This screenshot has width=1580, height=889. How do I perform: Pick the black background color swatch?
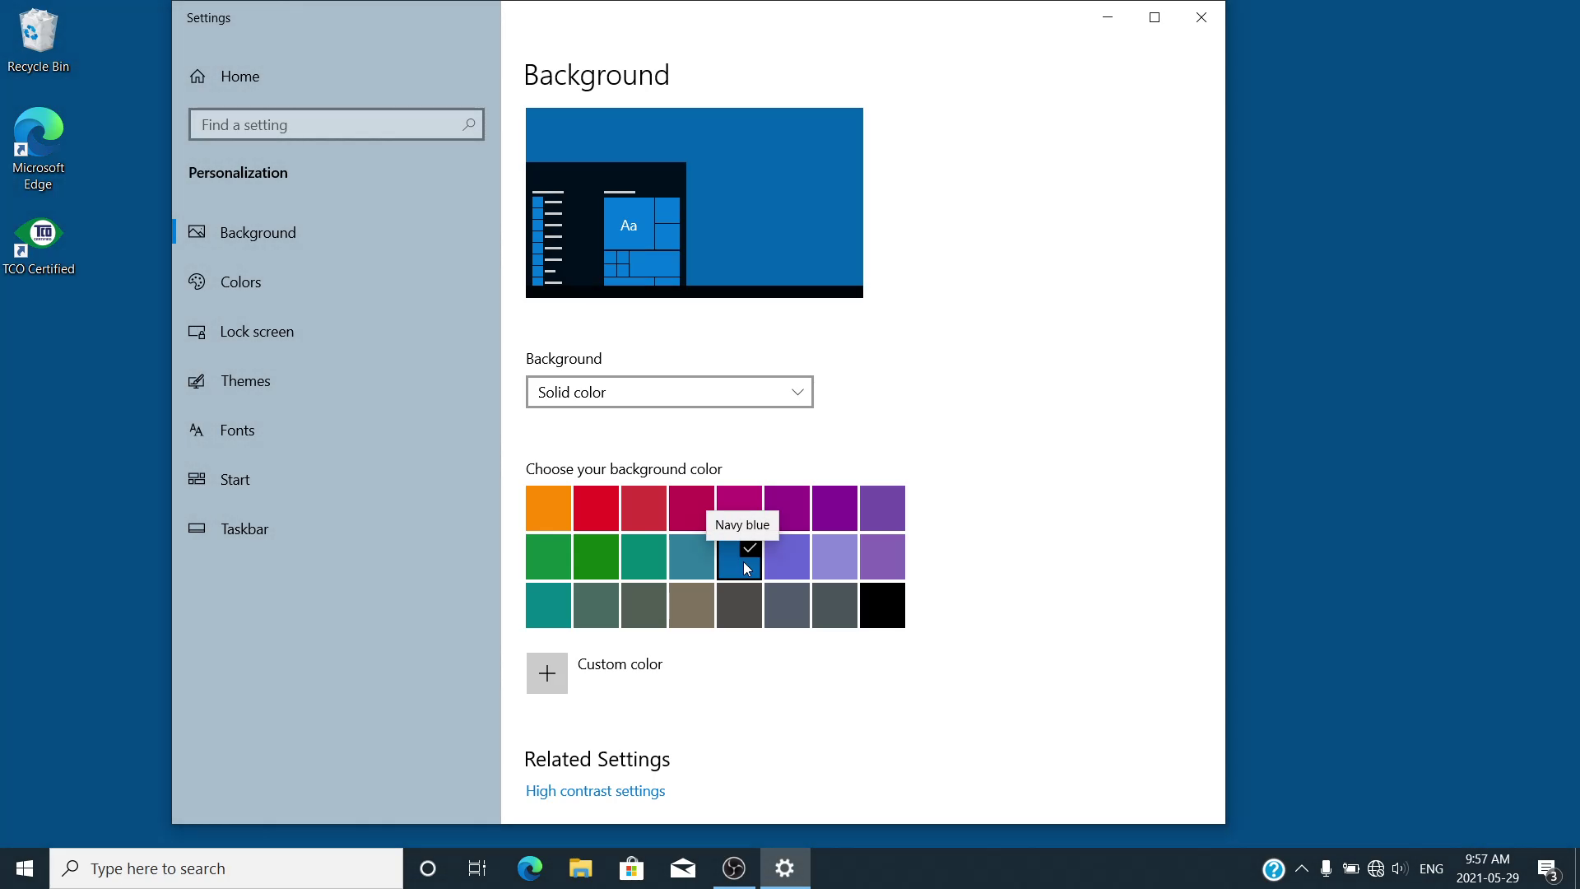coord(882,606)
